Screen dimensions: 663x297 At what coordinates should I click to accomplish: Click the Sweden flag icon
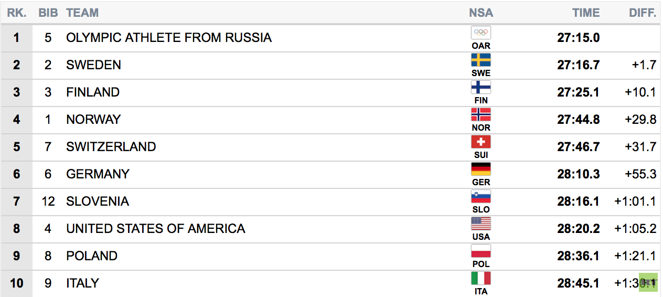(x=481, y=60)
